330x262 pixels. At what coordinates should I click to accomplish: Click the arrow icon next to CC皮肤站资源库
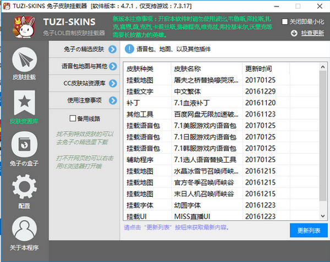point(113,83)
